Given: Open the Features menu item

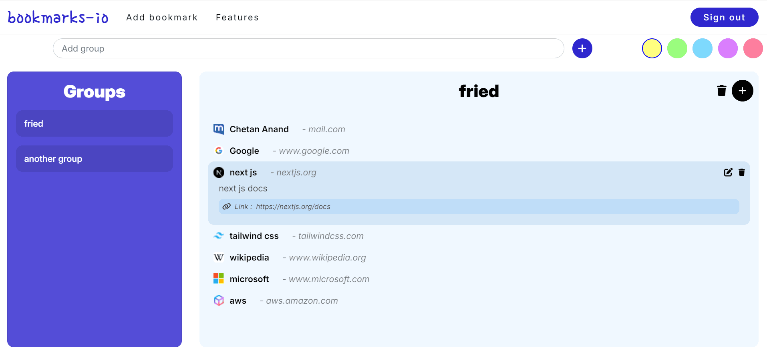Looking at the screenshot, I should pos(237,17).
